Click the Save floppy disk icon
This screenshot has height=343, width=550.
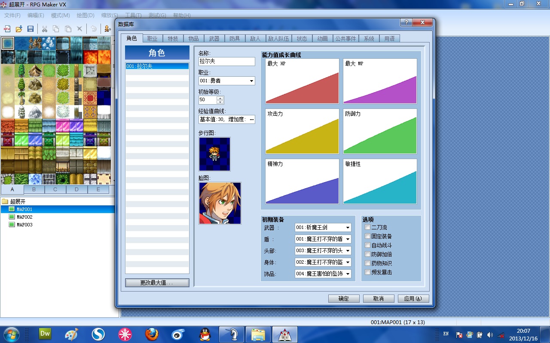tap(31, 29)
